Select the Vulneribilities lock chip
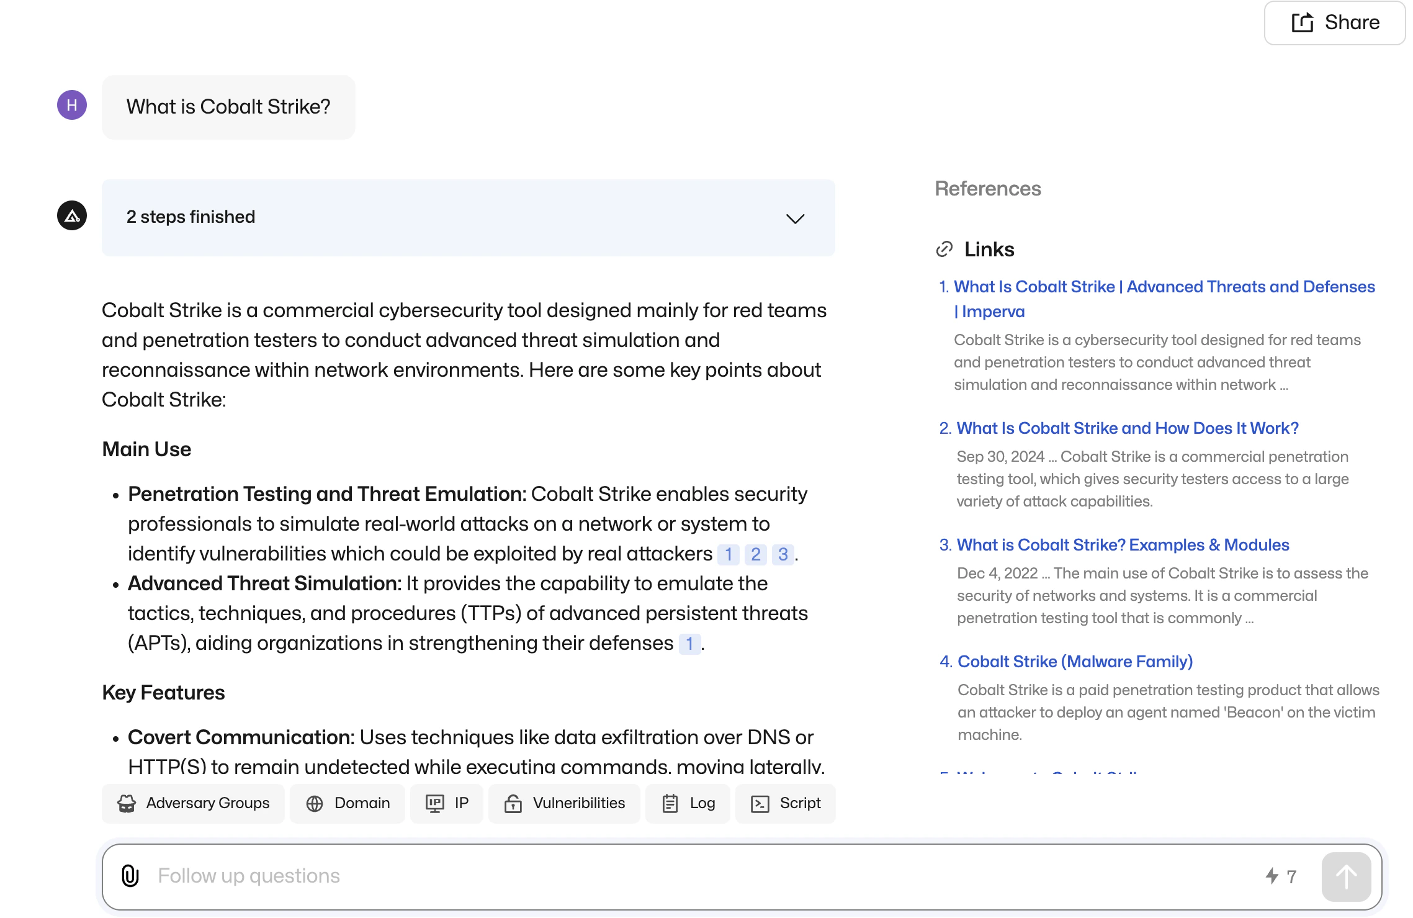Screen dimensions: 1413x918 coord(564,803)
